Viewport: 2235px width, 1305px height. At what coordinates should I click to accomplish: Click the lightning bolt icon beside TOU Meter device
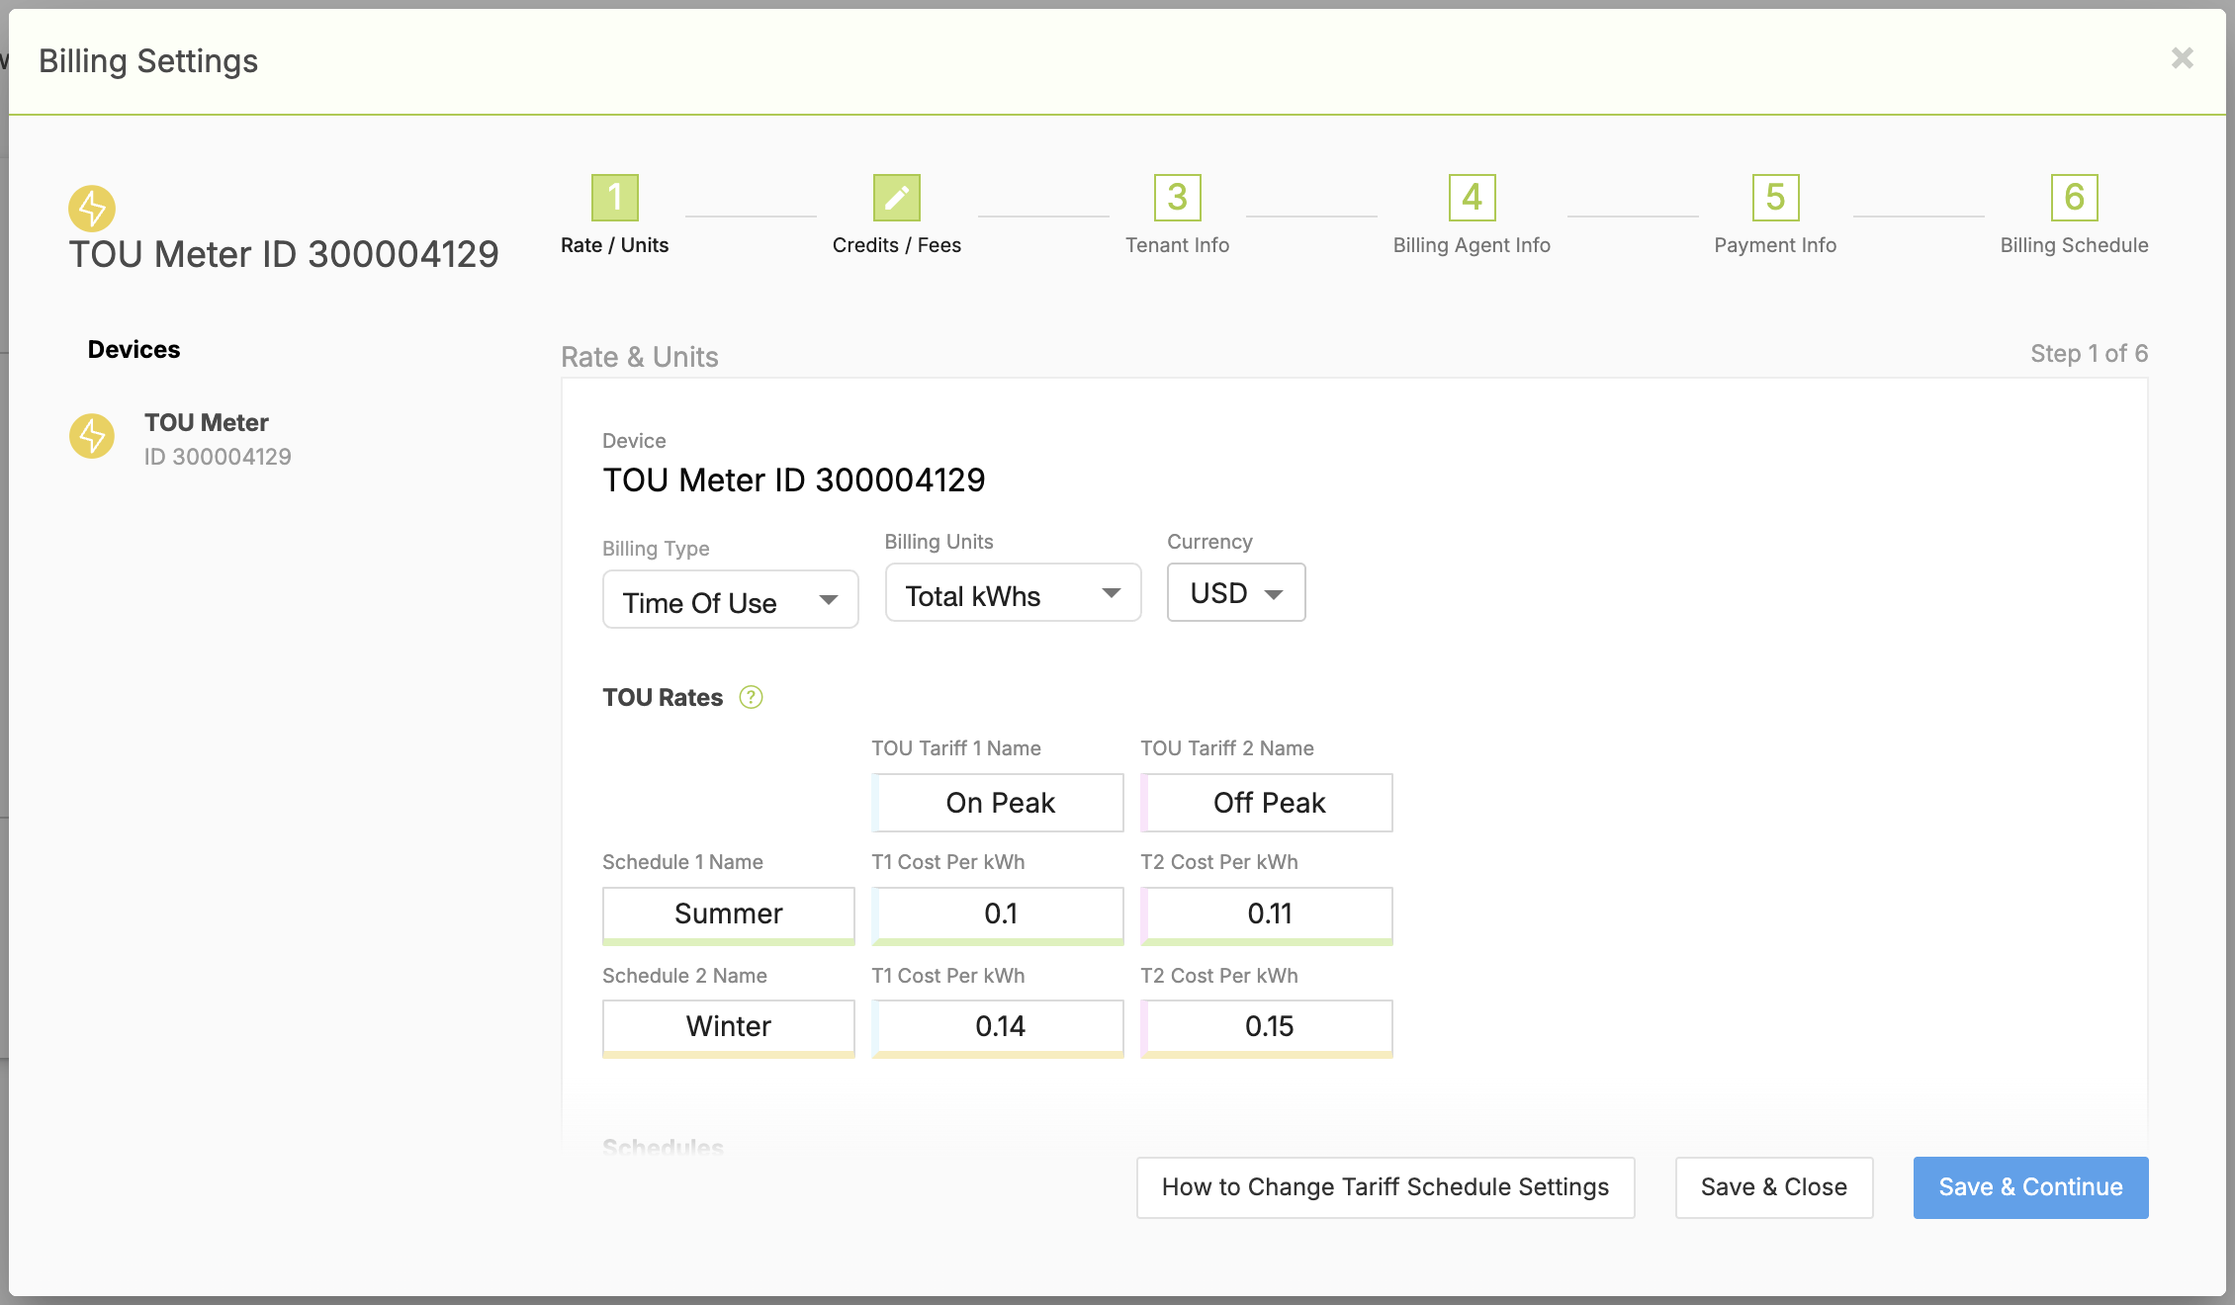92,436
